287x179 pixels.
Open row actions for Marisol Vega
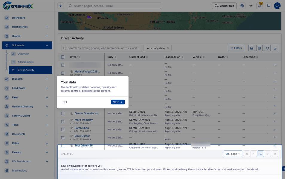pyautogui.click(x=275, y=73)
